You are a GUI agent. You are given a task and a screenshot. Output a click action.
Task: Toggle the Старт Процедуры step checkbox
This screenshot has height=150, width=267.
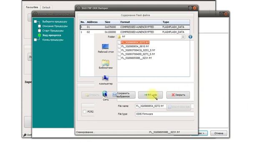(39, 31)
